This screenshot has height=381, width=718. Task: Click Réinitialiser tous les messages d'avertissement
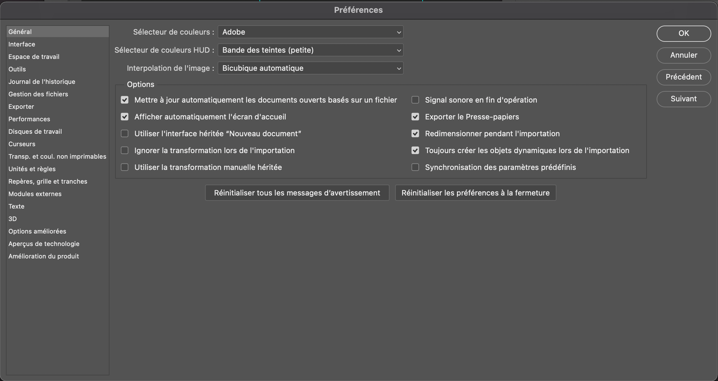pos(297,193)
